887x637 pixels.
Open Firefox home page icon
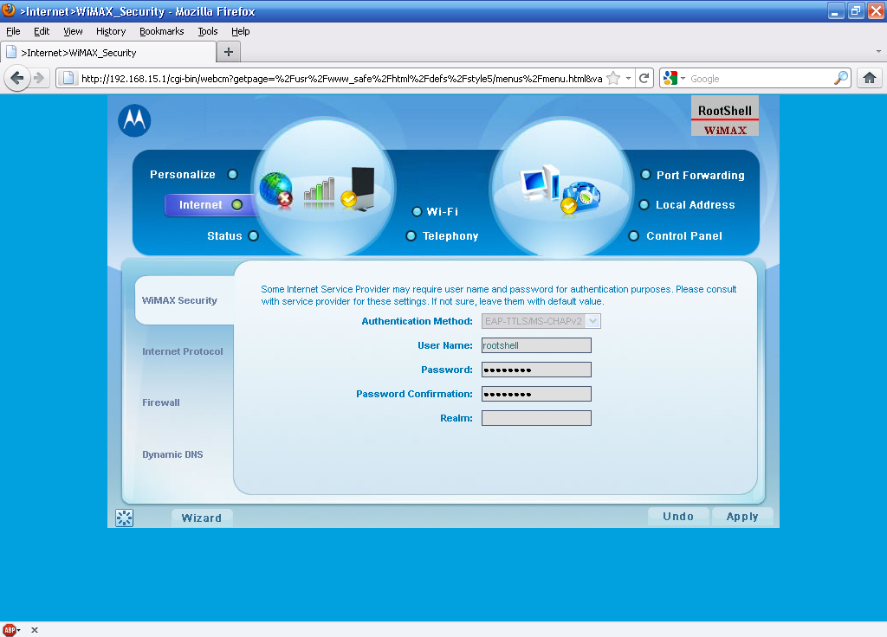click(870, 78)
